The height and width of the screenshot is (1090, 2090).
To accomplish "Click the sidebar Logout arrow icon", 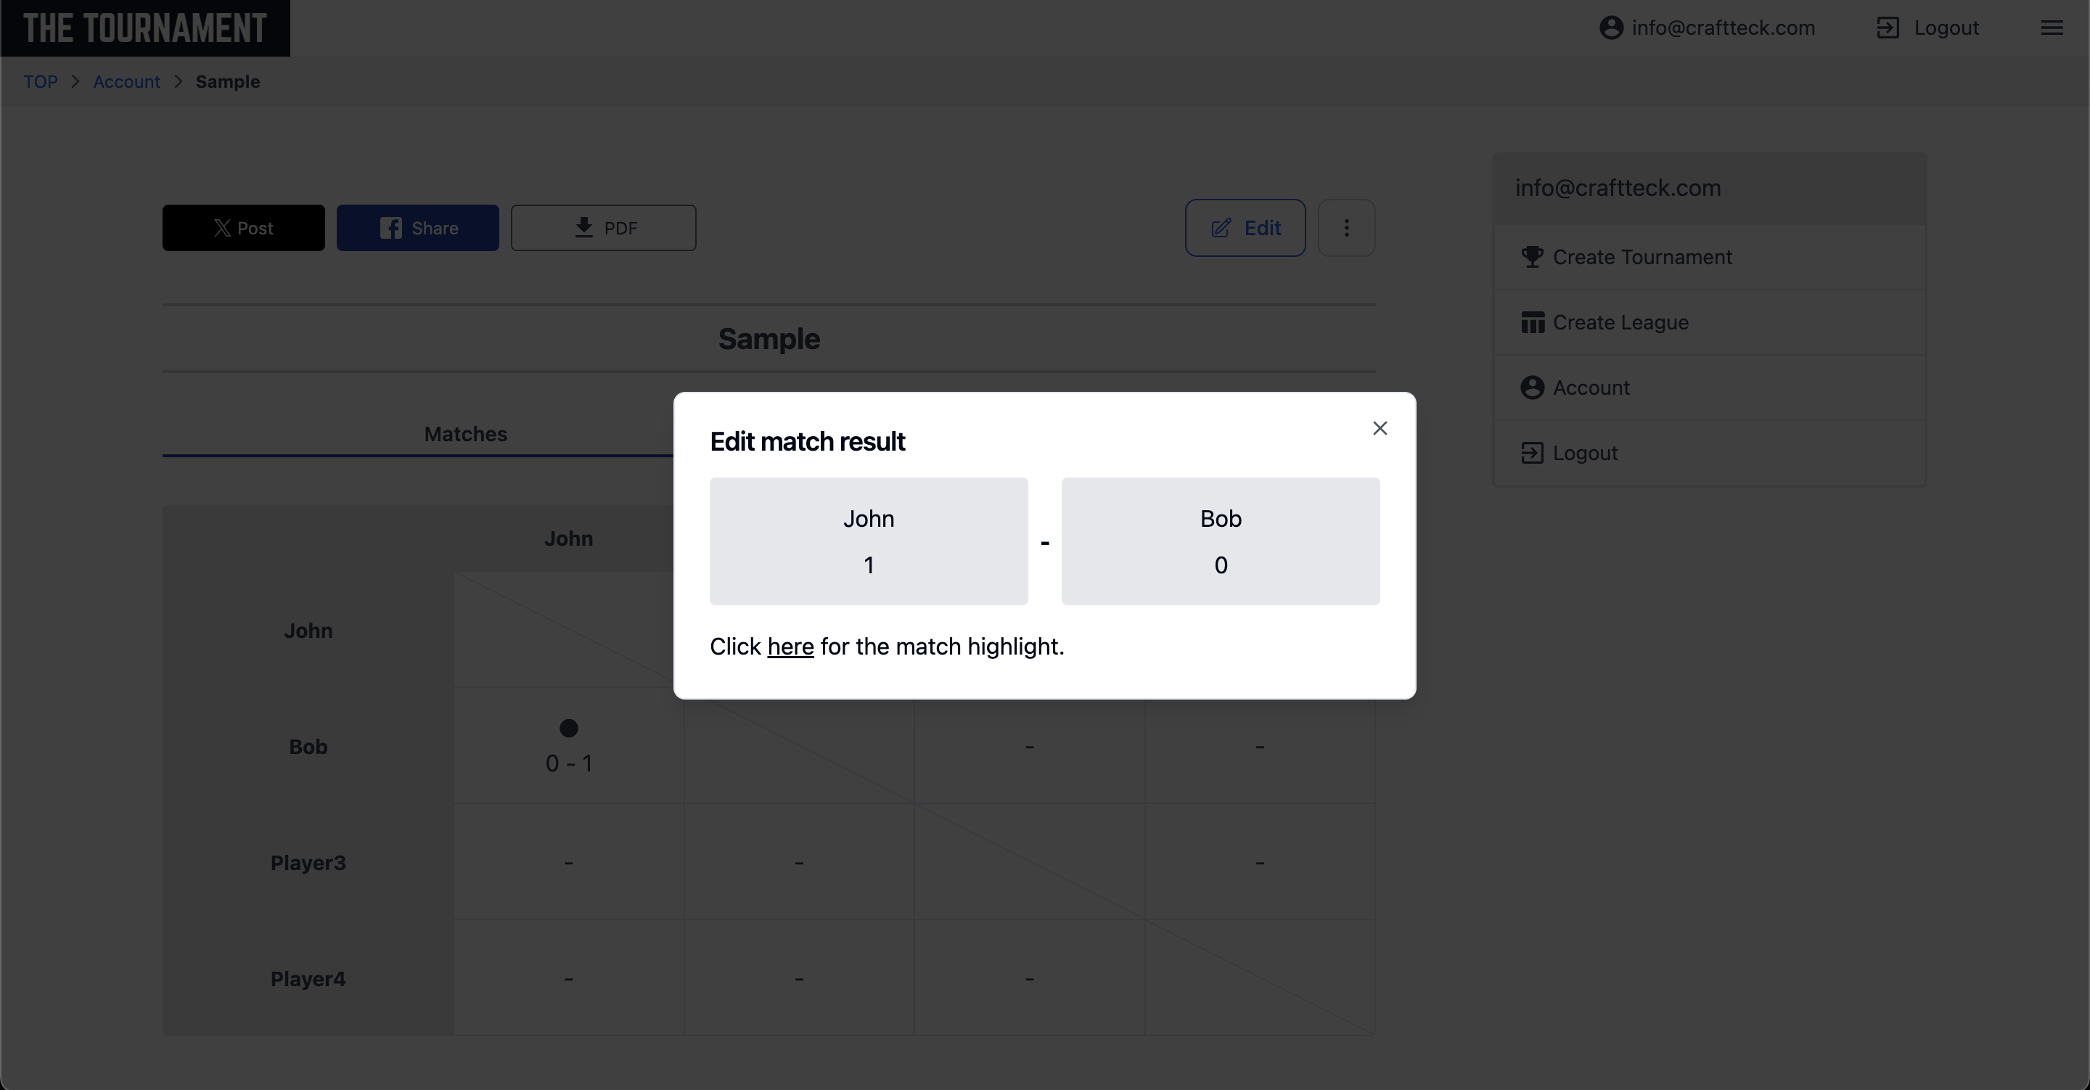I will tap(1532, 453).
